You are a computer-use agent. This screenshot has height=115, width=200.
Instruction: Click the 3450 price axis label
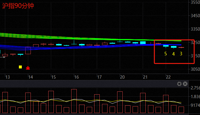195,16
